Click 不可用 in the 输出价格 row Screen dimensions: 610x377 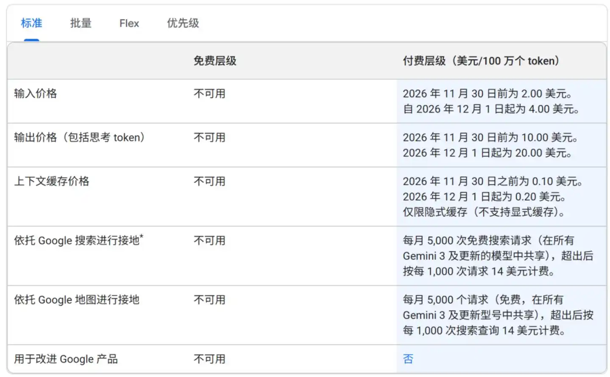(209, 138)
